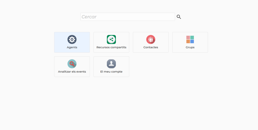Click the magnifying glass search icon
The image size is (258, 130).
coord(179,17)
